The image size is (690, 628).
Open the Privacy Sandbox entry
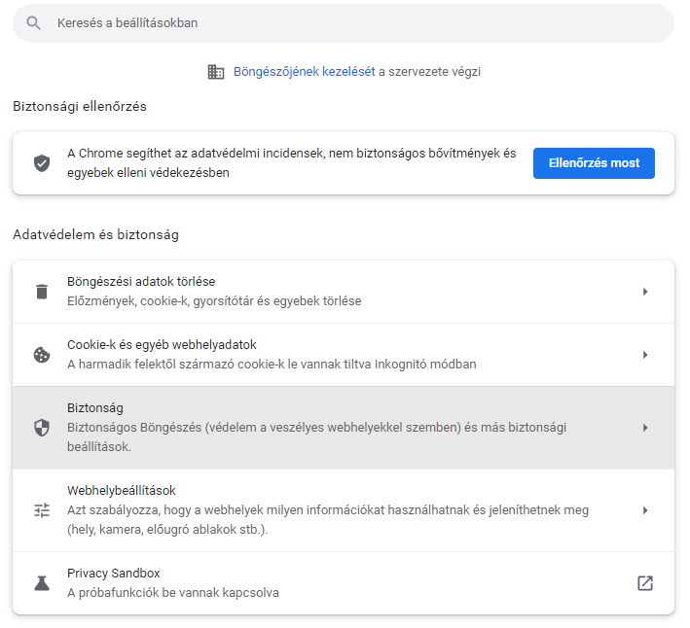(344, 583)
